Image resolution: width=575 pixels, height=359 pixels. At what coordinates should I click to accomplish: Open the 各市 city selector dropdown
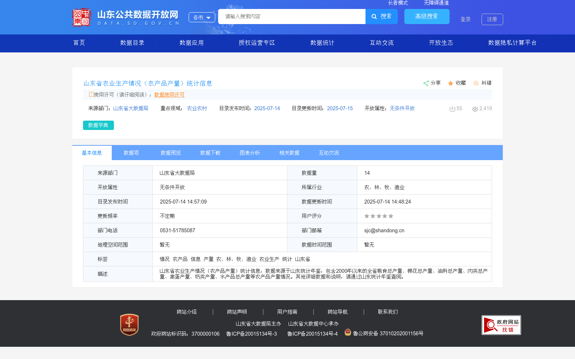coord(202,17)
